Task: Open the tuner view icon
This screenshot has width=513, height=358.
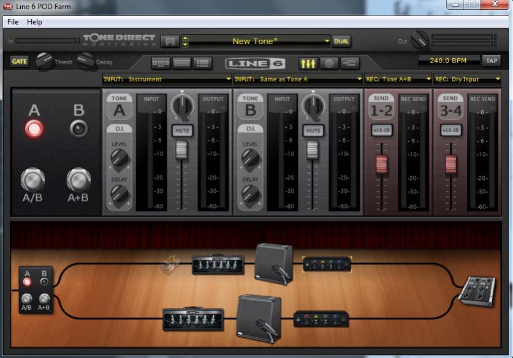Action: [329, 63]
